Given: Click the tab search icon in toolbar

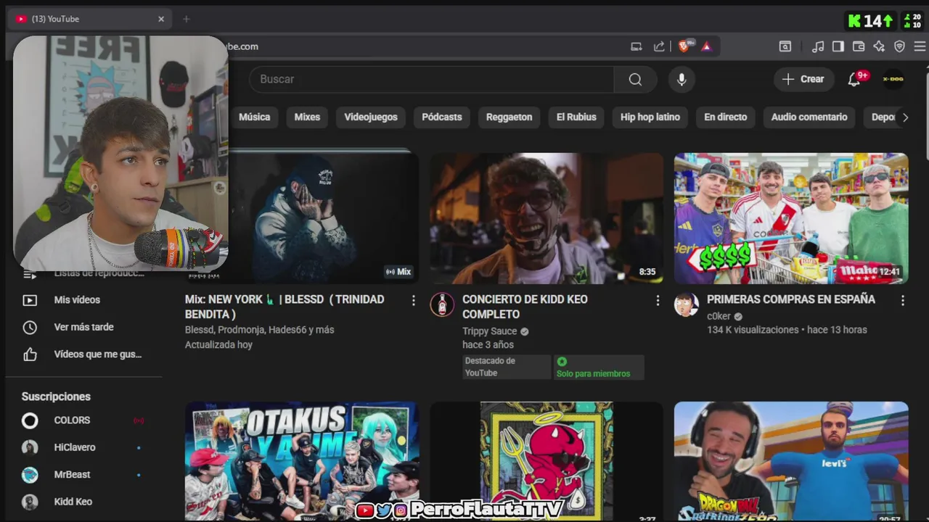Looking at the screenshot, I should [x=785, y=46].
